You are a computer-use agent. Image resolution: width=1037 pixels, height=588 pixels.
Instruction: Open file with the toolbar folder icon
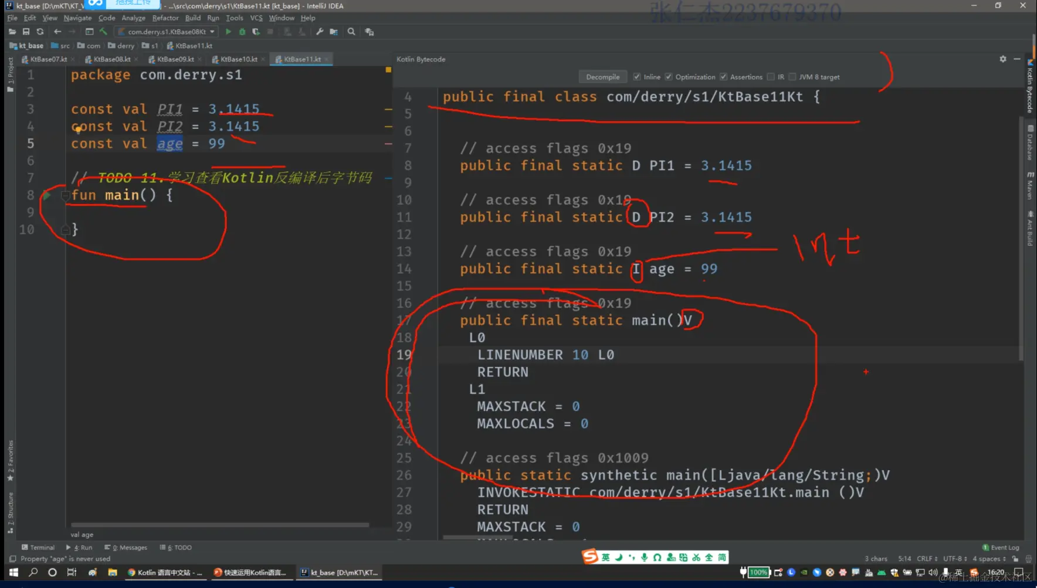point(12,32)
